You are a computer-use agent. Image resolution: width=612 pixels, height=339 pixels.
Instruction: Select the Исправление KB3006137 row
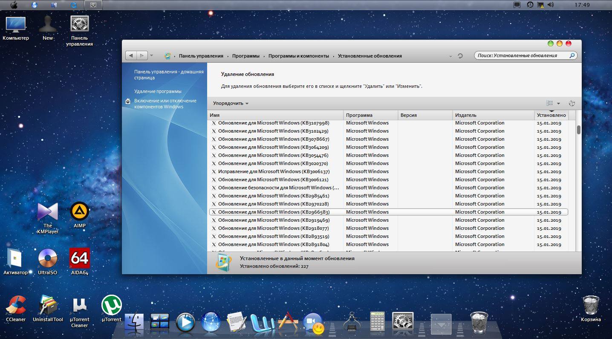click(x=388, y=171)
